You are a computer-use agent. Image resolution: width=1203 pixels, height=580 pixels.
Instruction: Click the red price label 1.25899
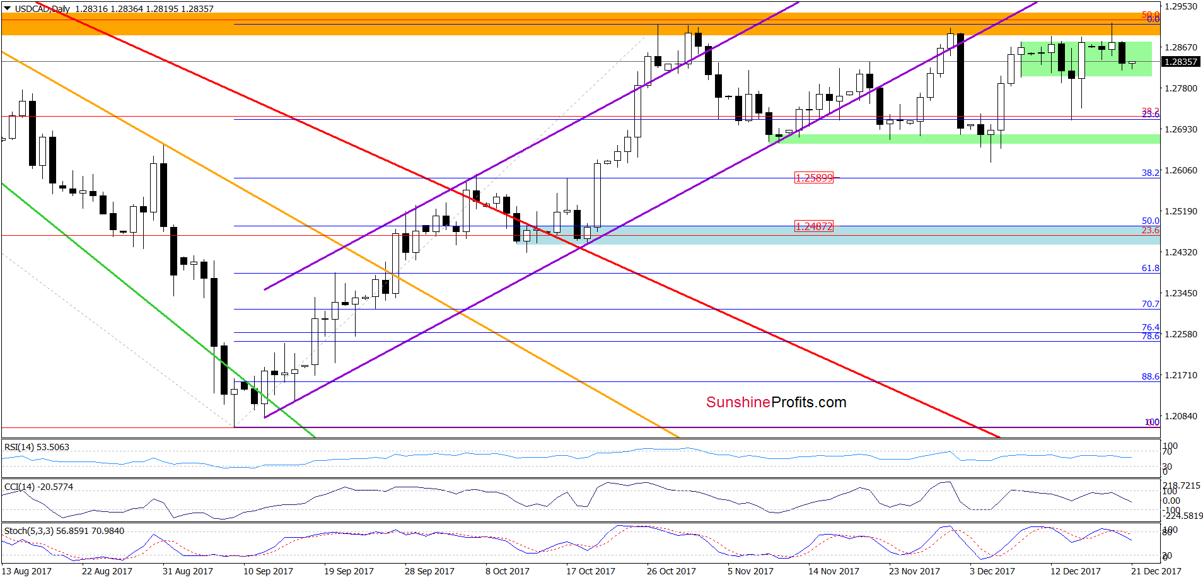click(813, 178)
